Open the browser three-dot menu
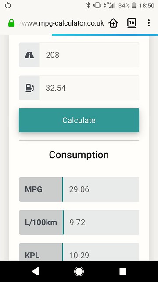 149,23
